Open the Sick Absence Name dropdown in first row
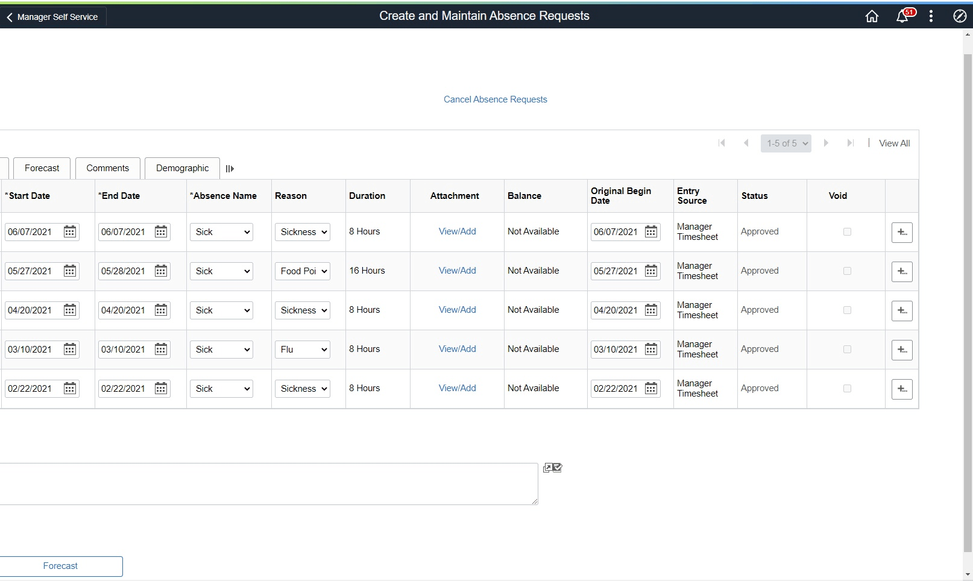973x581 pixels. (x=221, y=231)
